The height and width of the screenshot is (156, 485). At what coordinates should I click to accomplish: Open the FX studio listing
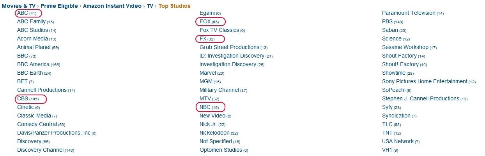[x=203, y=39]
